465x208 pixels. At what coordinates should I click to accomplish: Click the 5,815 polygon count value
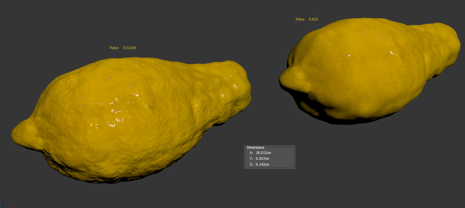[x=313, y=19]
